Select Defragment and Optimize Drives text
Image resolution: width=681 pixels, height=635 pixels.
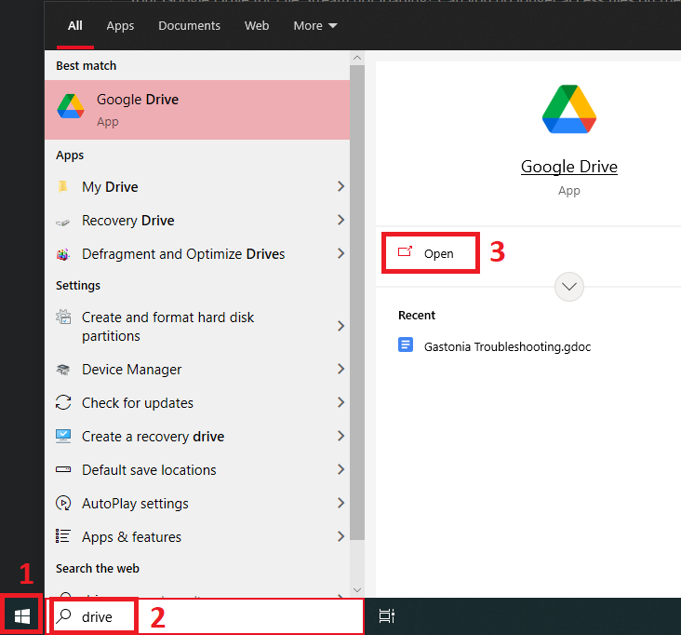tap(183, 254)
